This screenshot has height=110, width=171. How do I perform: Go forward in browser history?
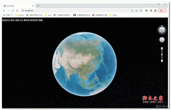8,11
